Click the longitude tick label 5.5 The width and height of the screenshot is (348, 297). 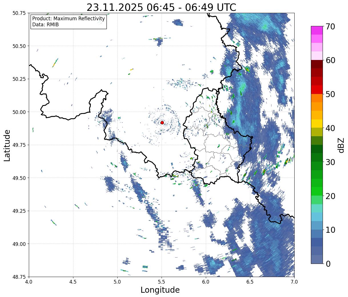point(162,282)
